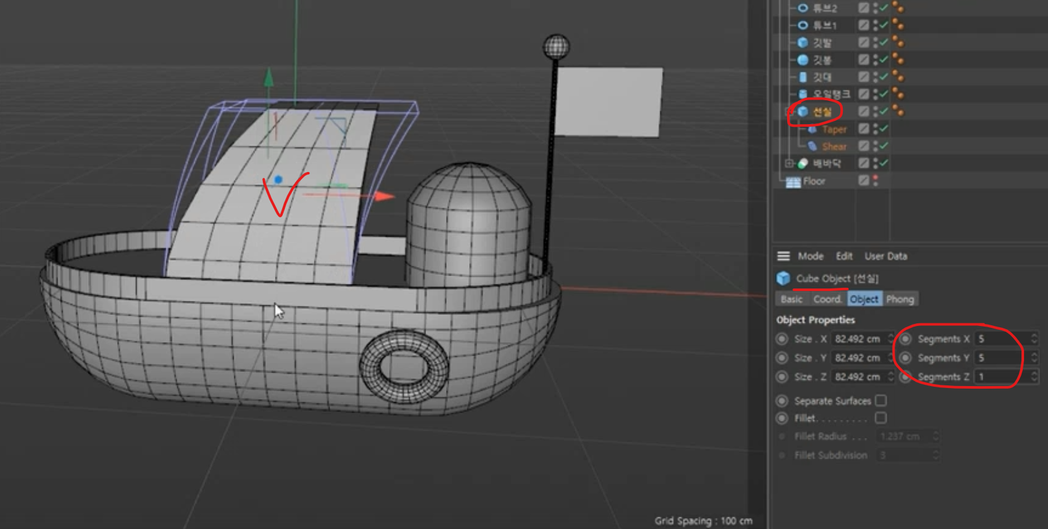Open the Mode menu in Attribute Manager
The height and width of the screenshot is (529, 1048).
point(810,256)
